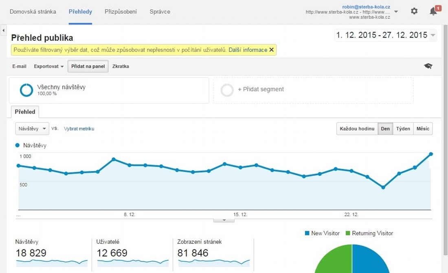Viewport: 448px width, 273px height.
Task: Click the E-mail button
Action: (19, 66)
